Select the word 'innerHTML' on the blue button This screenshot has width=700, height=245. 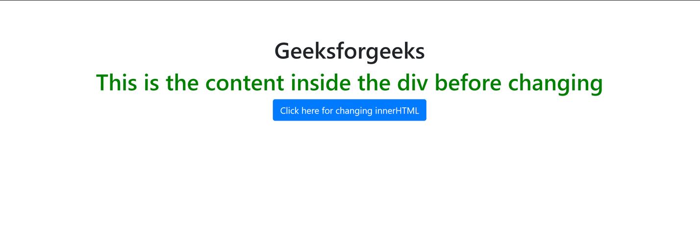(397, 111)
